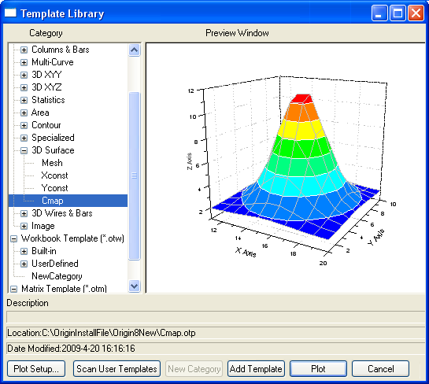Image resolution: width=429 pixels, height=384 pixels.
Task: Click the Add Template button
Action: point(256,369)
